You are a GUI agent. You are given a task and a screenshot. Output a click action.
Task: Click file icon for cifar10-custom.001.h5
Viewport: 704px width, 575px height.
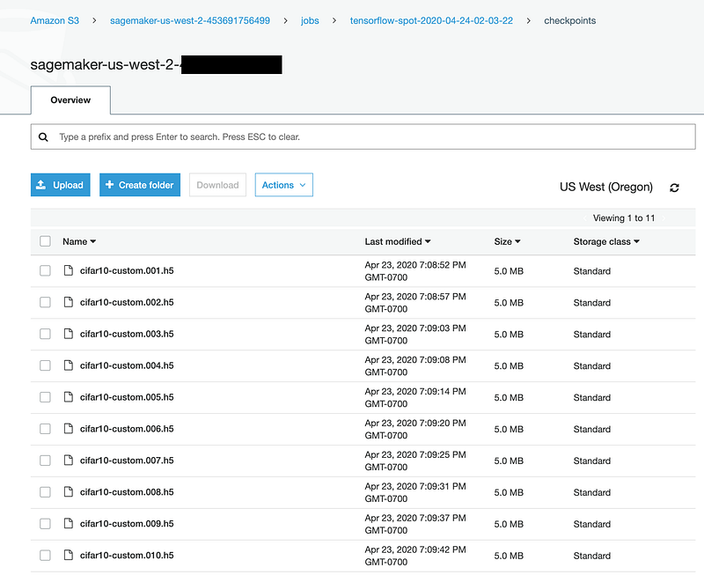tap(68, 271)
